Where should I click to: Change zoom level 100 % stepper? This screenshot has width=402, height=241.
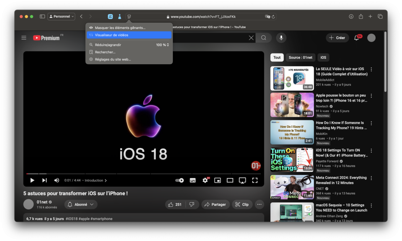(163, 45)
